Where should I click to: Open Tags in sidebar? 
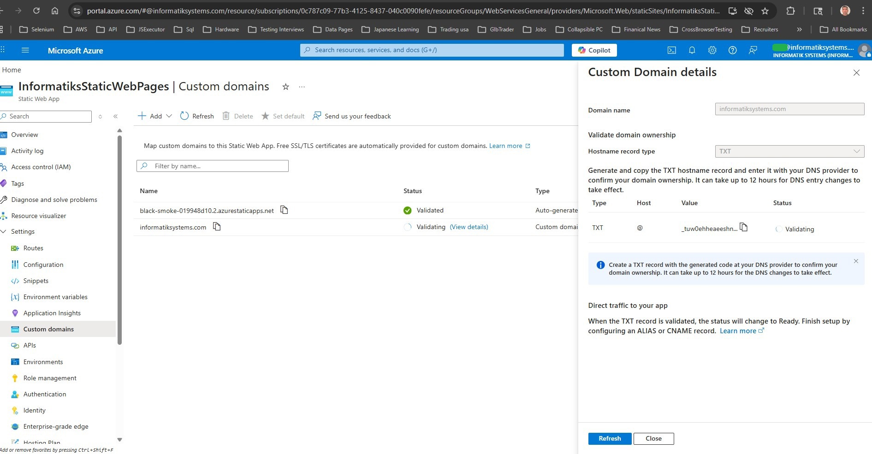point(18,183)
